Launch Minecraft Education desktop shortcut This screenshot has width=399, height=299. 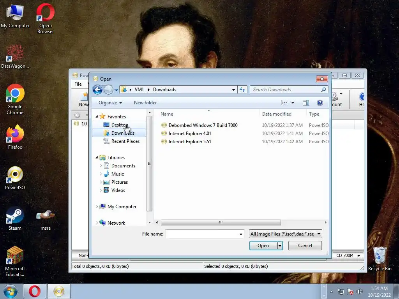[x=15, y=261]
